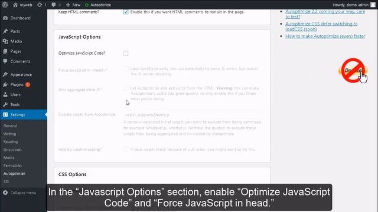This screenshot has width=378, height=212.
Task: Open Permalinks settings submenu
Action: click(x=12, y=165)
